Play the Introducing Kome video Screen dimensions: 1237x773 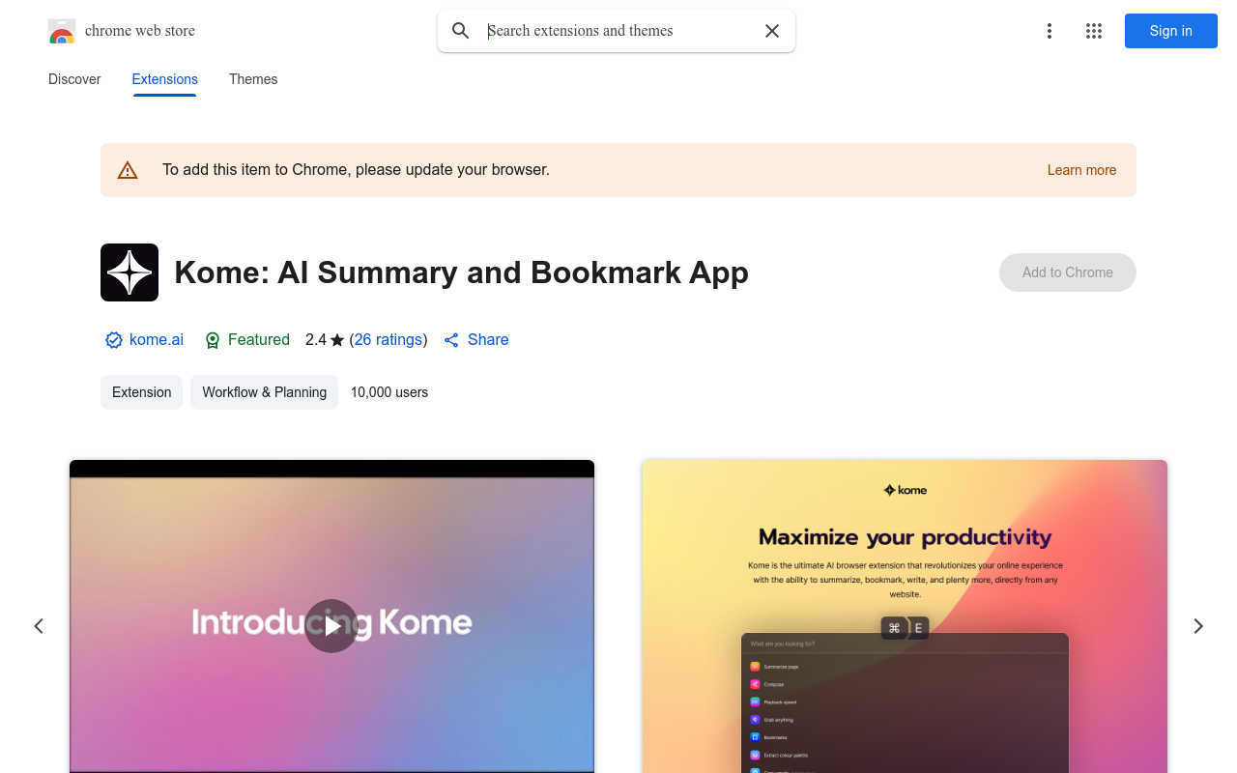331,626
